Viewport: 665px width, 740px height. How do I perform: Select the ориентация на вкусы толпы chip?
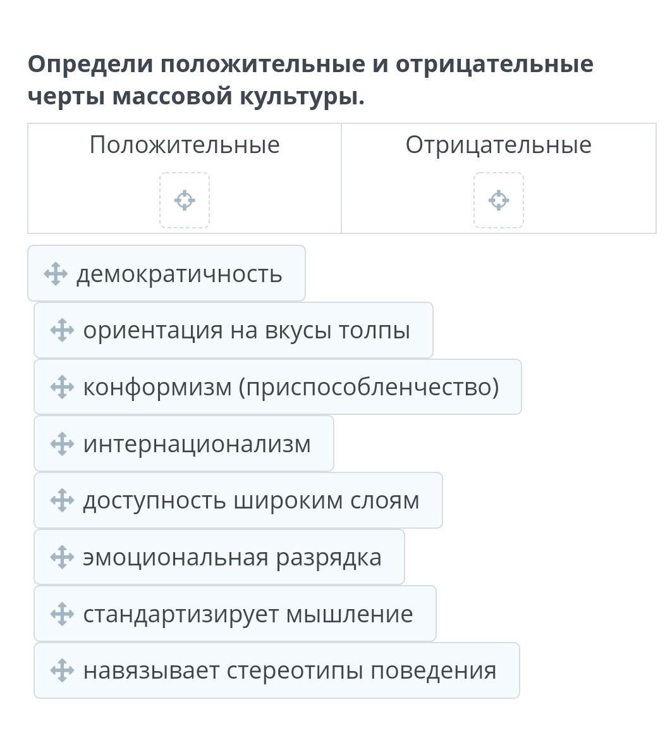[247, 330]
